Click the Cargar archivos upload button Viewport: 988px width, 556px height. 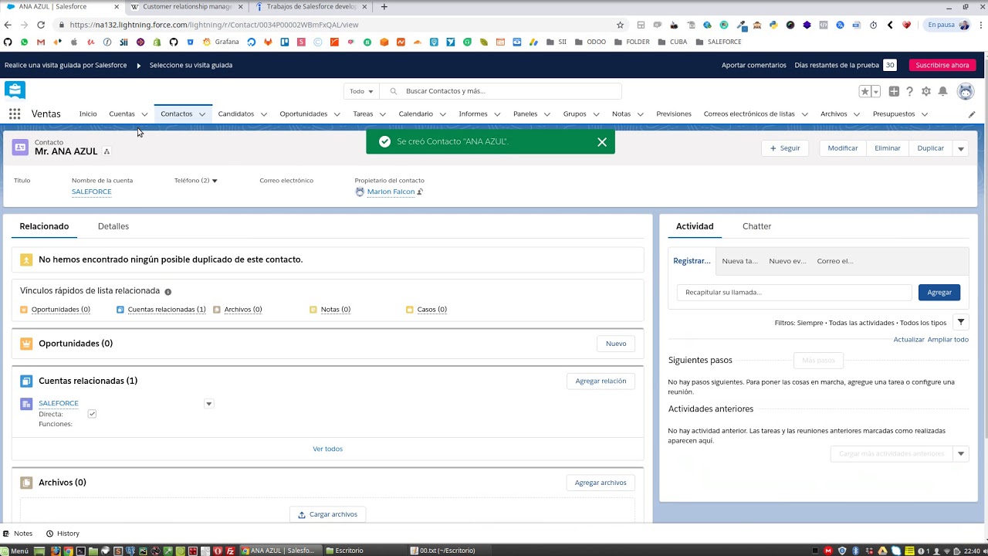328,514
